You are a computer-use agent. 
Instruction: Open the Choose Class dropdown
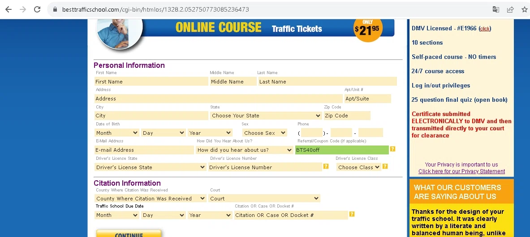click(x=358, y=167)
